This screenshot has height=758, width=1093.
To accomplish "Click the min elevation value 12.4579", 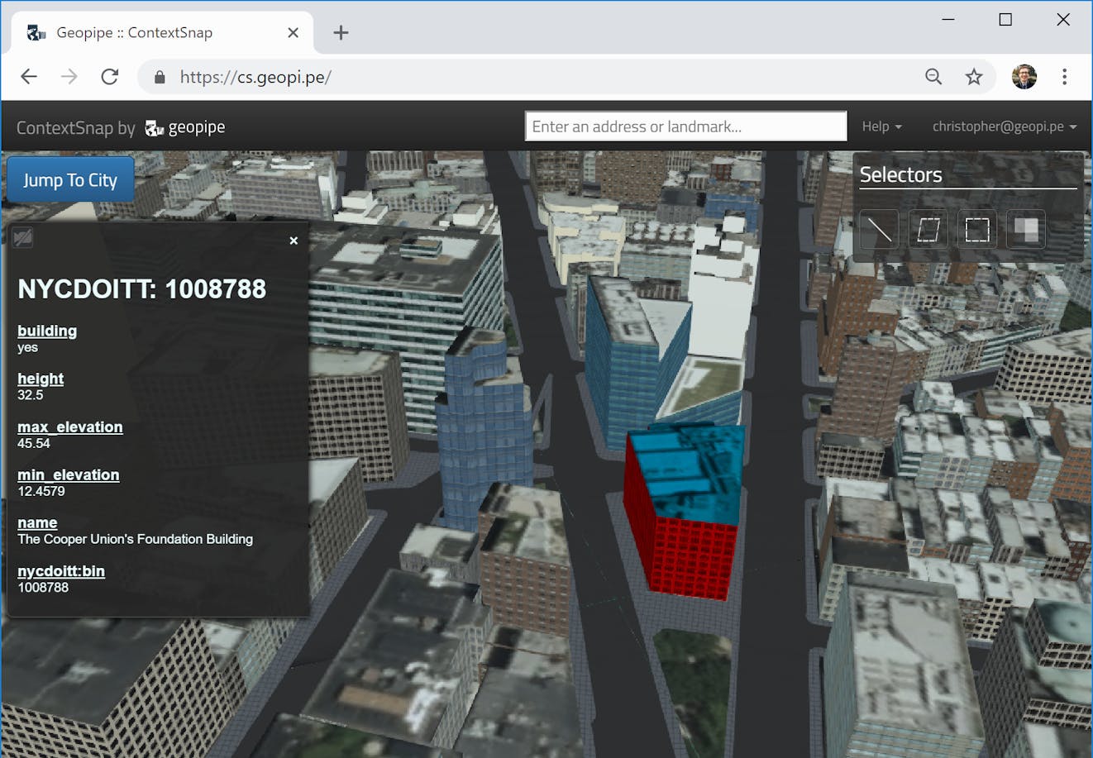I will (41, 491).
